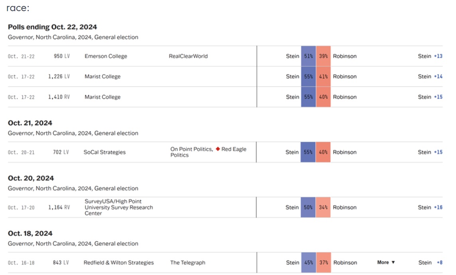Expand the More dropdown in Redfield row
This screenshot has width=456, height=275.
click(386, 262)
